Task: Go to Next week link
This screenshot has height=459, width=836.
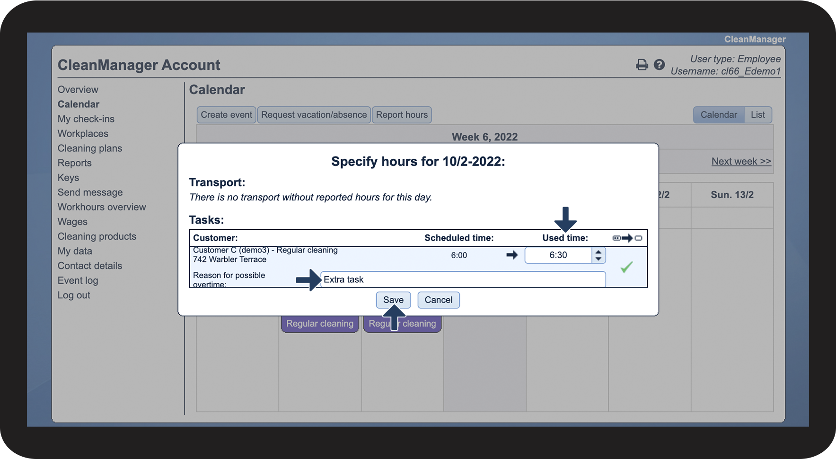Action: pos(741,161)
